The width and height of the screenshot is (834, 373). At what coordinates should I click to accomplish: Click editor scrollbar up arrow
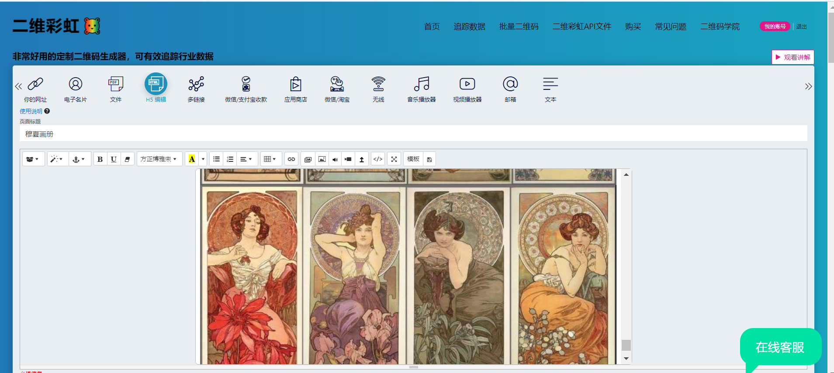click(x=626, y=175)
